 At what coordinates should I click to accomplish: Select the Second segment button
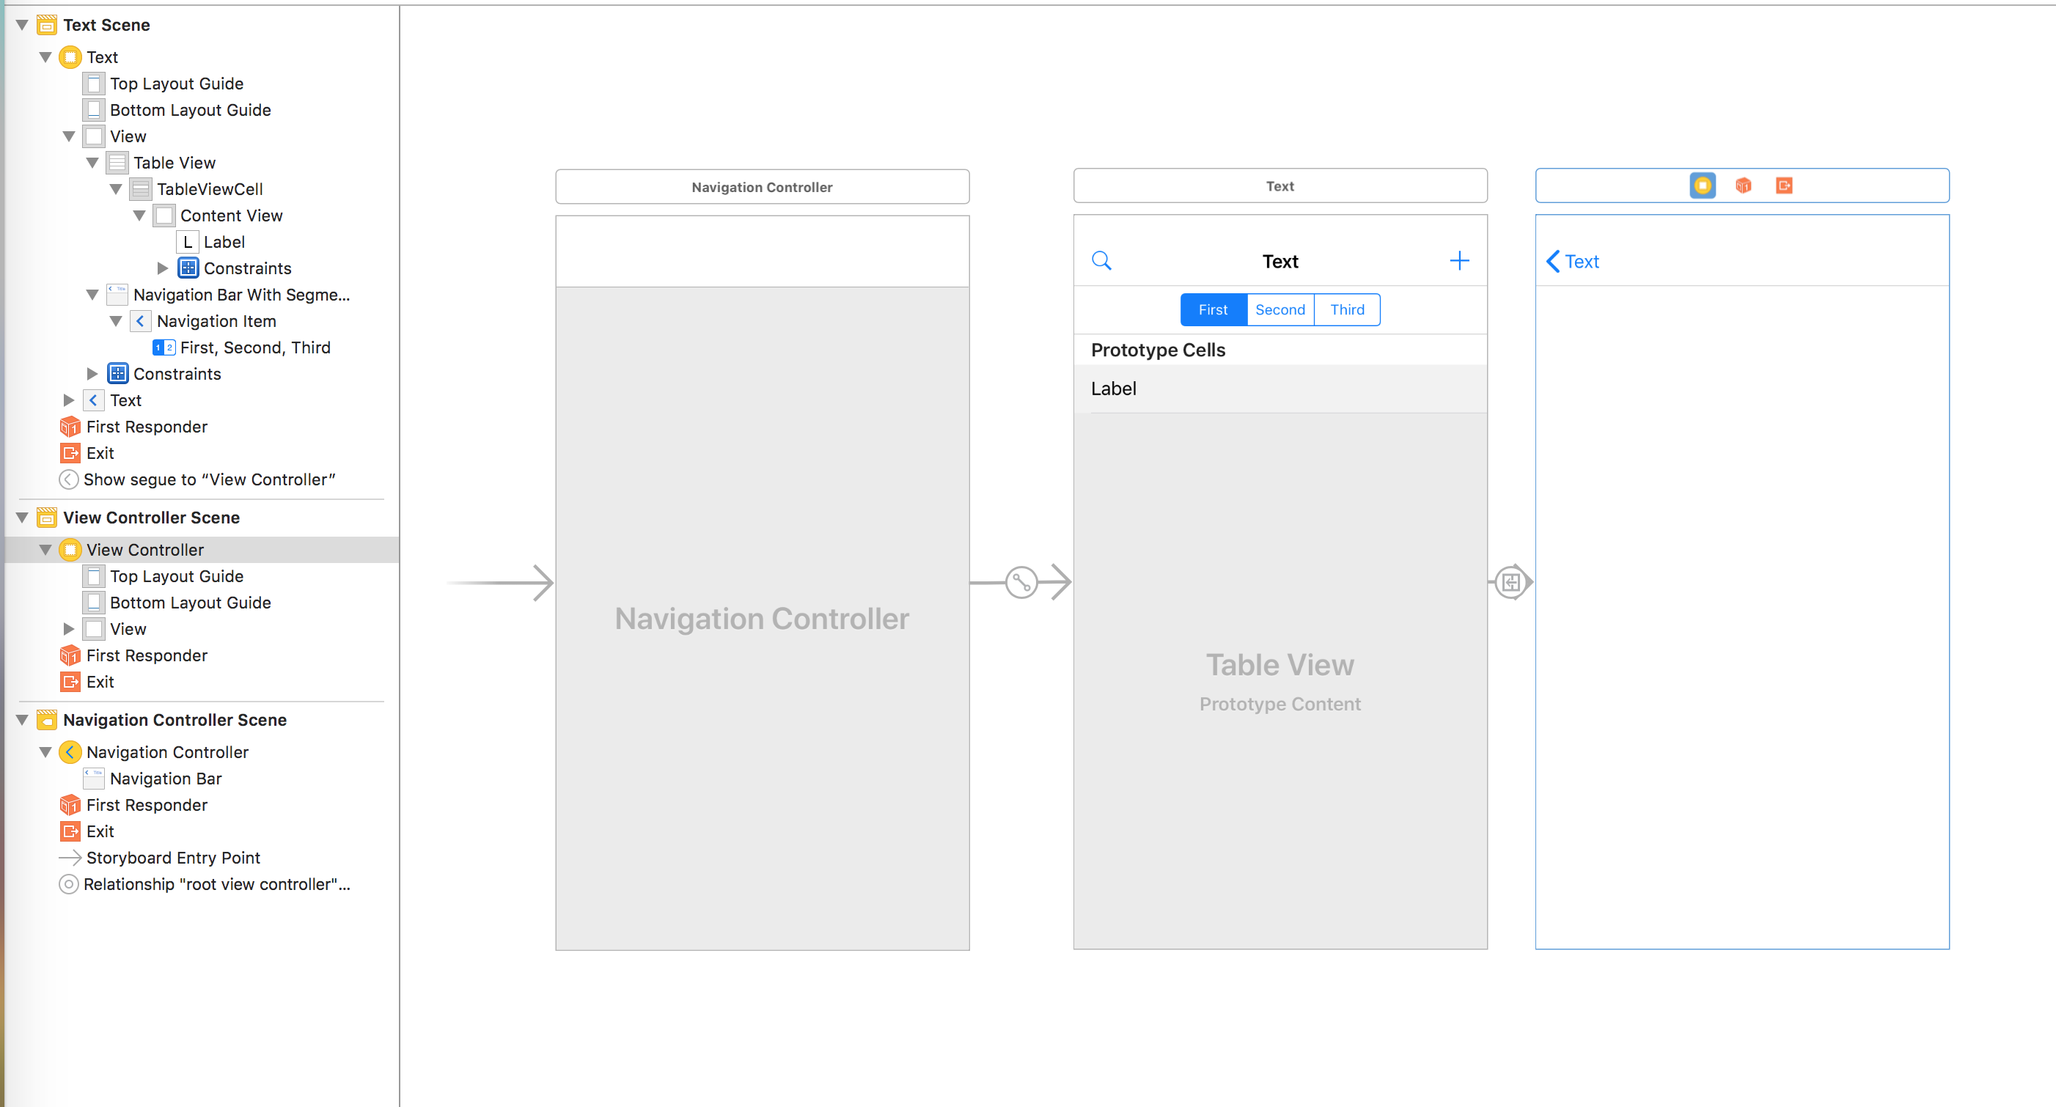click(1280, 309)
